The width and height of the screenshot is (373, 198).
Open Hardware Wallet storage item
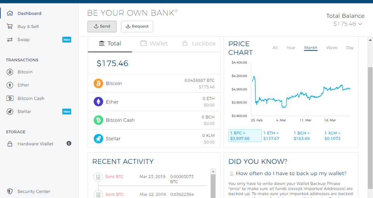point(35,144)
